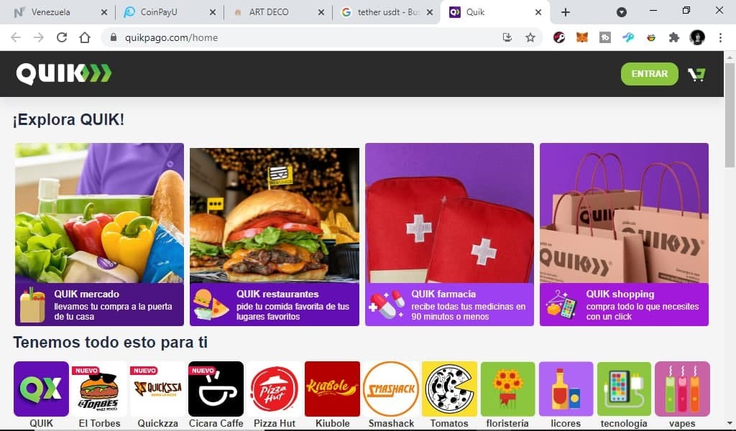Choose the Pizza Hut icon
The image size is (736, 431).
pyautogui.click(x=274, y=389)
